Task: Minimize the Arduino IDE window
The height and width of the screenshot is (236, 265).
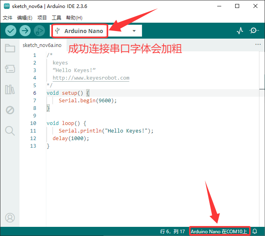Action: click(219, 6)
